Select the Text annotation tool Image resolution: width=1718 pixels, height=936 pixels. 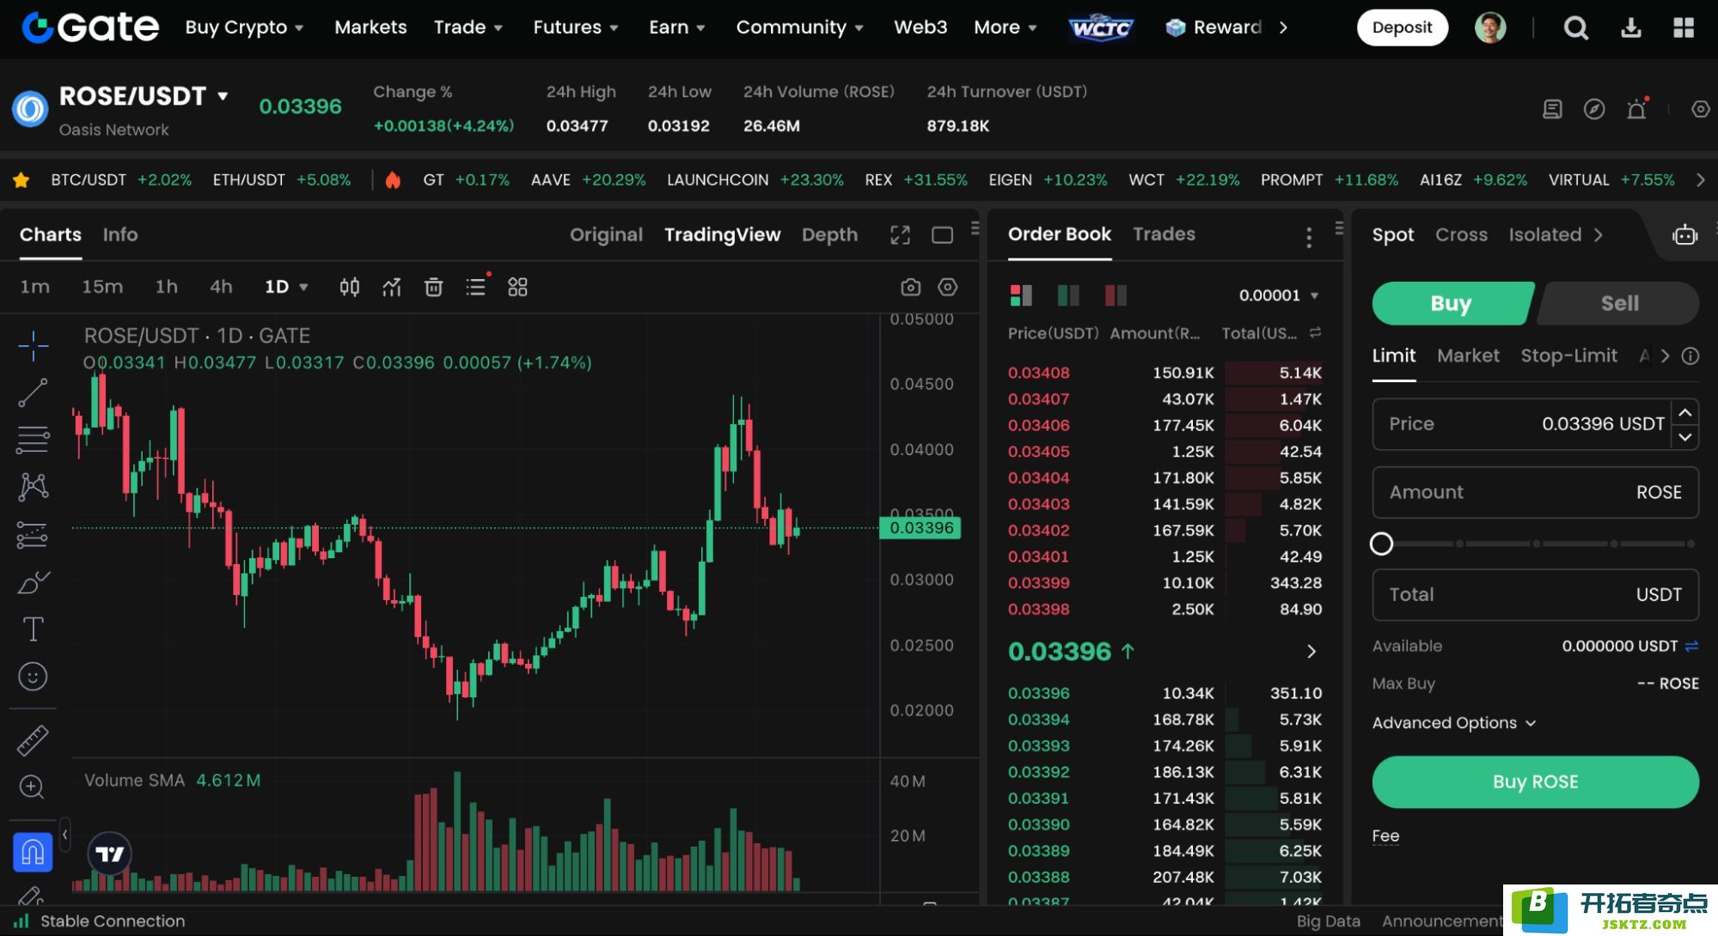(33, 629)
